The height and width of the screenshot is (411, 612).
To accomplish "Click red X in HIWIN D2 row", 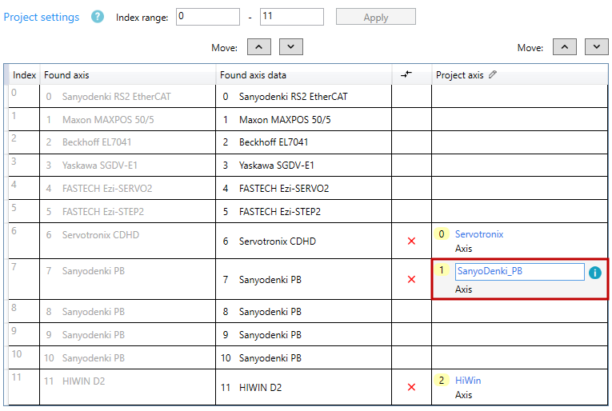I will click(x=411, y=387).
